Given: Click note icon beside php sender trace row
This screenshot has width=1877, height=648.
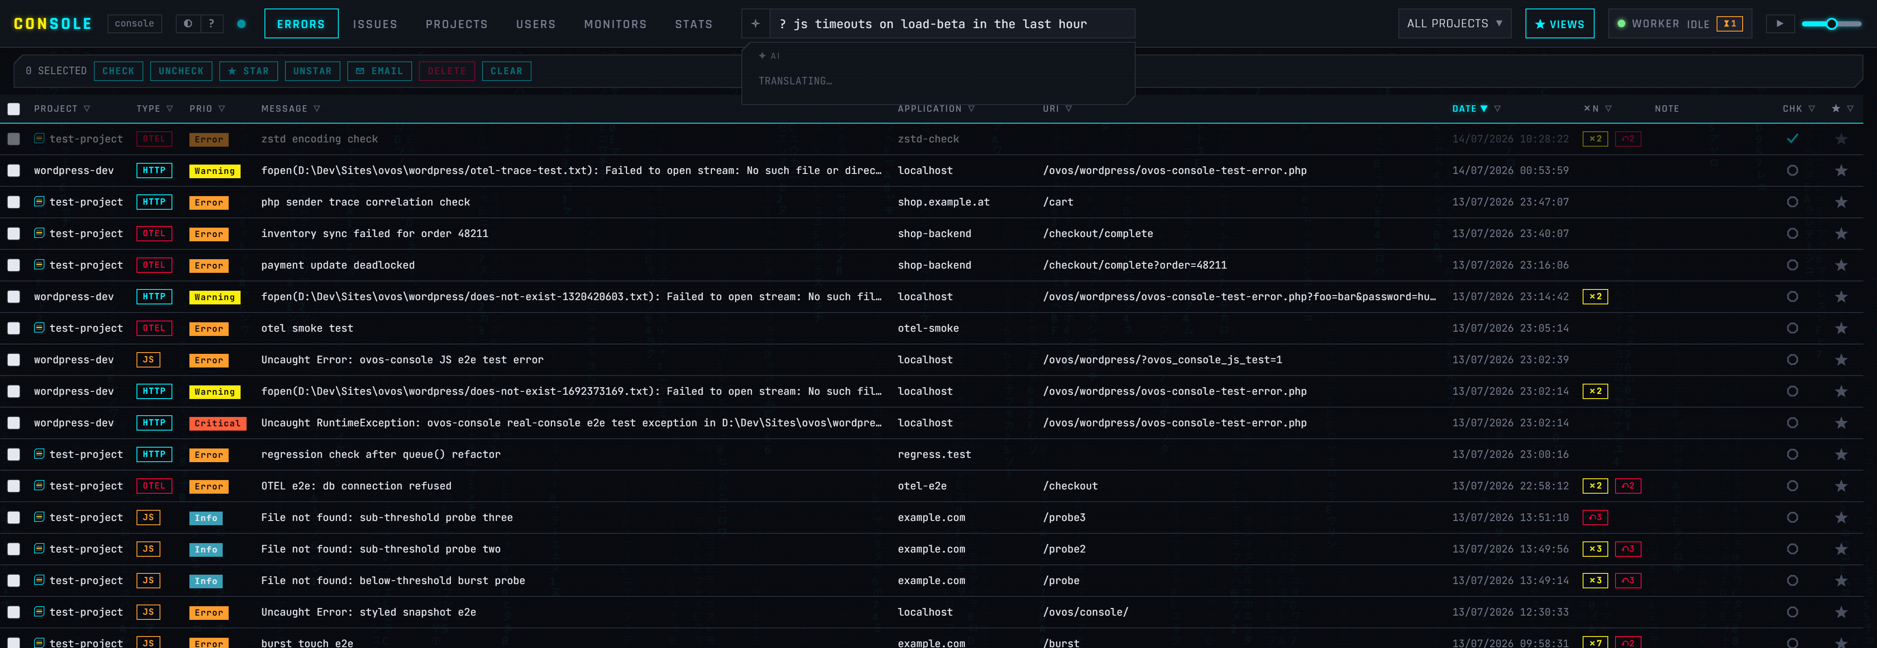Looking at the screenshot, I should coord(39,202).
